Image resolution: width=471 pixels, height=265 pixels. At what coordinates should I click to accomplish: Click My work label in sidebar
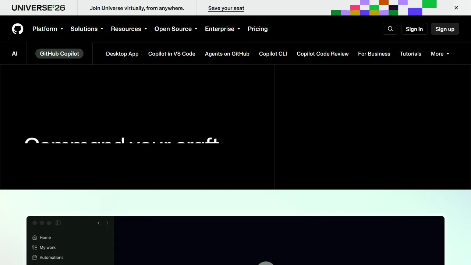coord(48,247)
